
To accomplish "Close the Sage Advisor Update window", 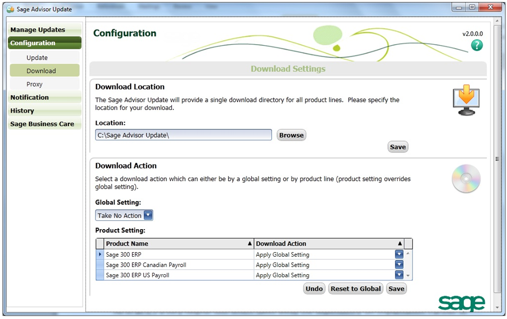I will coord(490,8).
